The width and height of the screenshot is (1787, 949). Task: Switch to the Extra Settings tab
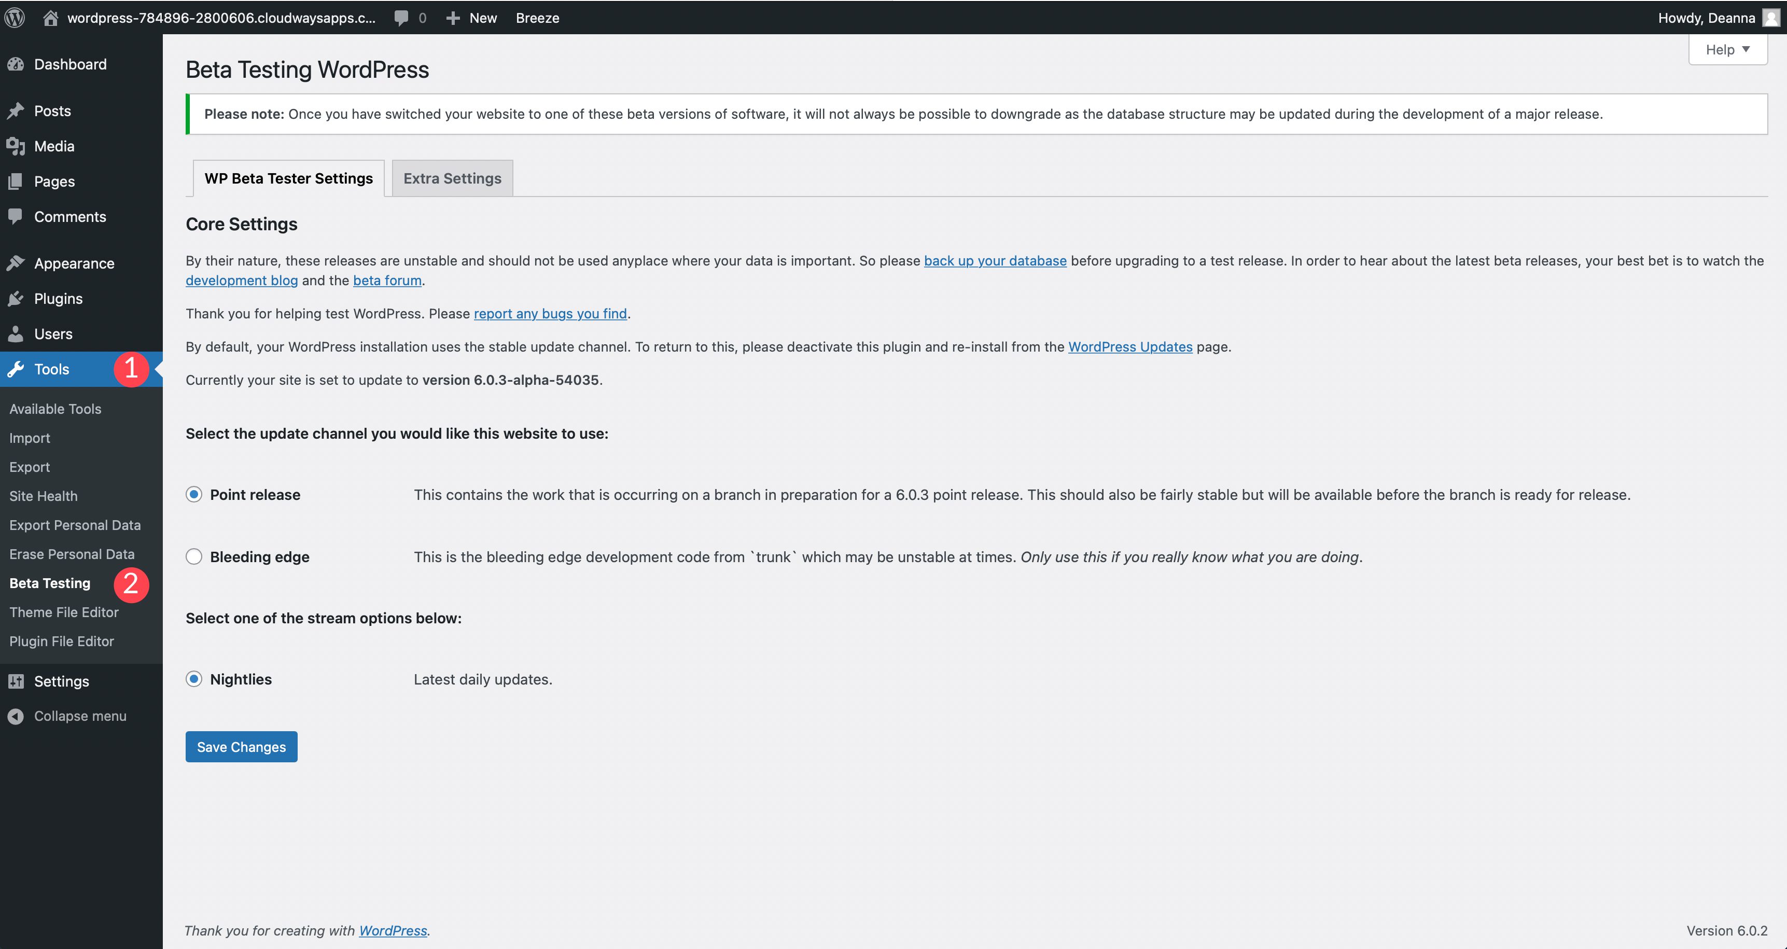coord(452,177)
